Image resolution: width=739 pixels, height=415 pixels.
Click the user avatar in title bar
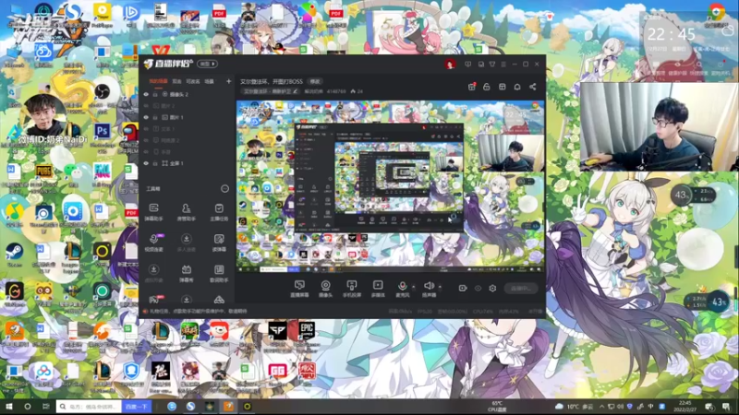click(x=450, y=64)
